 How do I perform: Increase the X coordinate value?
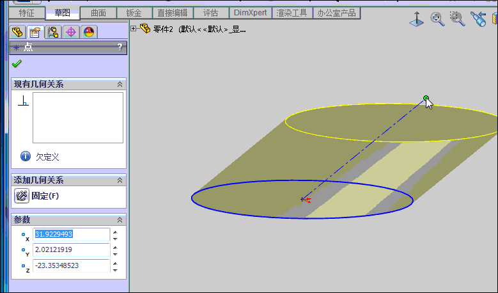click(115, 232)
